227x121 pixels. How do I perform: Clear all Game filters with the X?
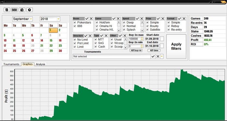(x=118, y=19)
